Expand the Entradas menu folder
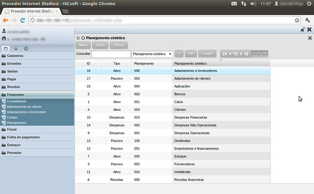314x194 pixels. tap(37, 64)
